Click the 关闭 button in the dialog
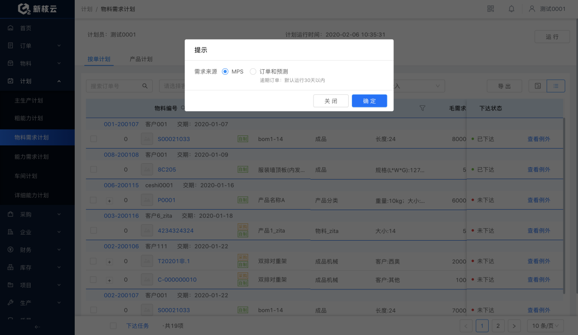The image size is (578, 335). (x=331, y=101)
